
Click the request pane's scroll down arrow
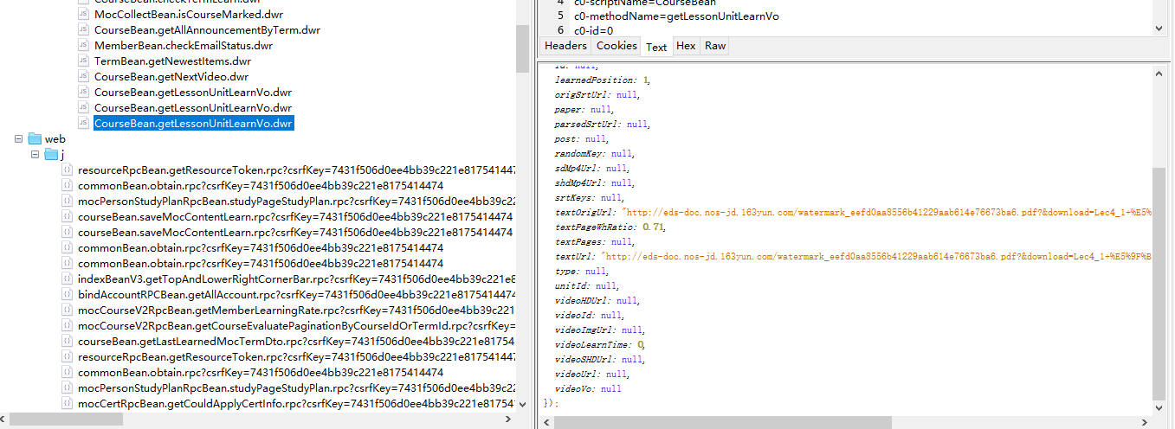coord(1159,28)
